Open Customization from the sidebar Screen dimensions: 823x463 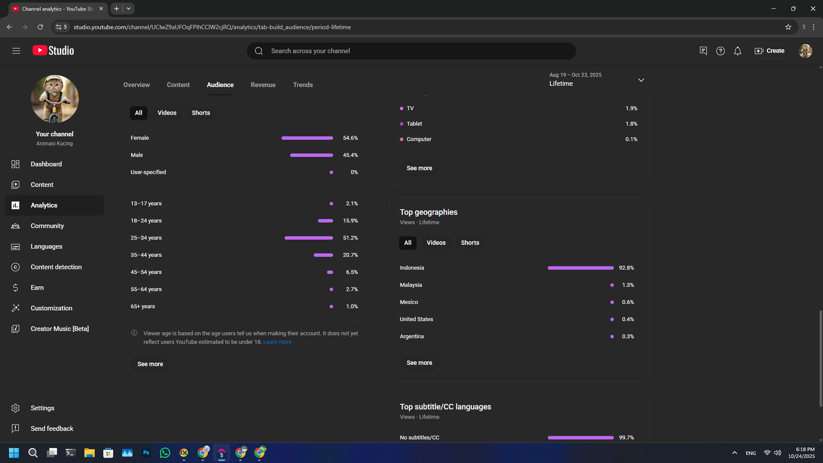tap(51, 308)
